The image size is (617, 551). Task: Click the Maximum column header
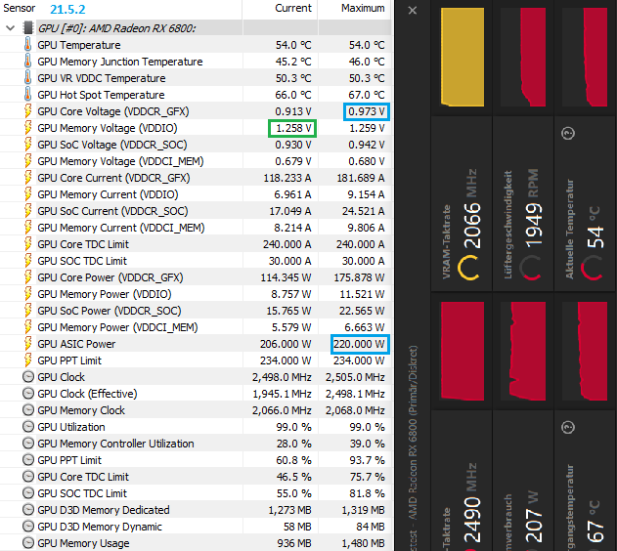coord(363,8)
